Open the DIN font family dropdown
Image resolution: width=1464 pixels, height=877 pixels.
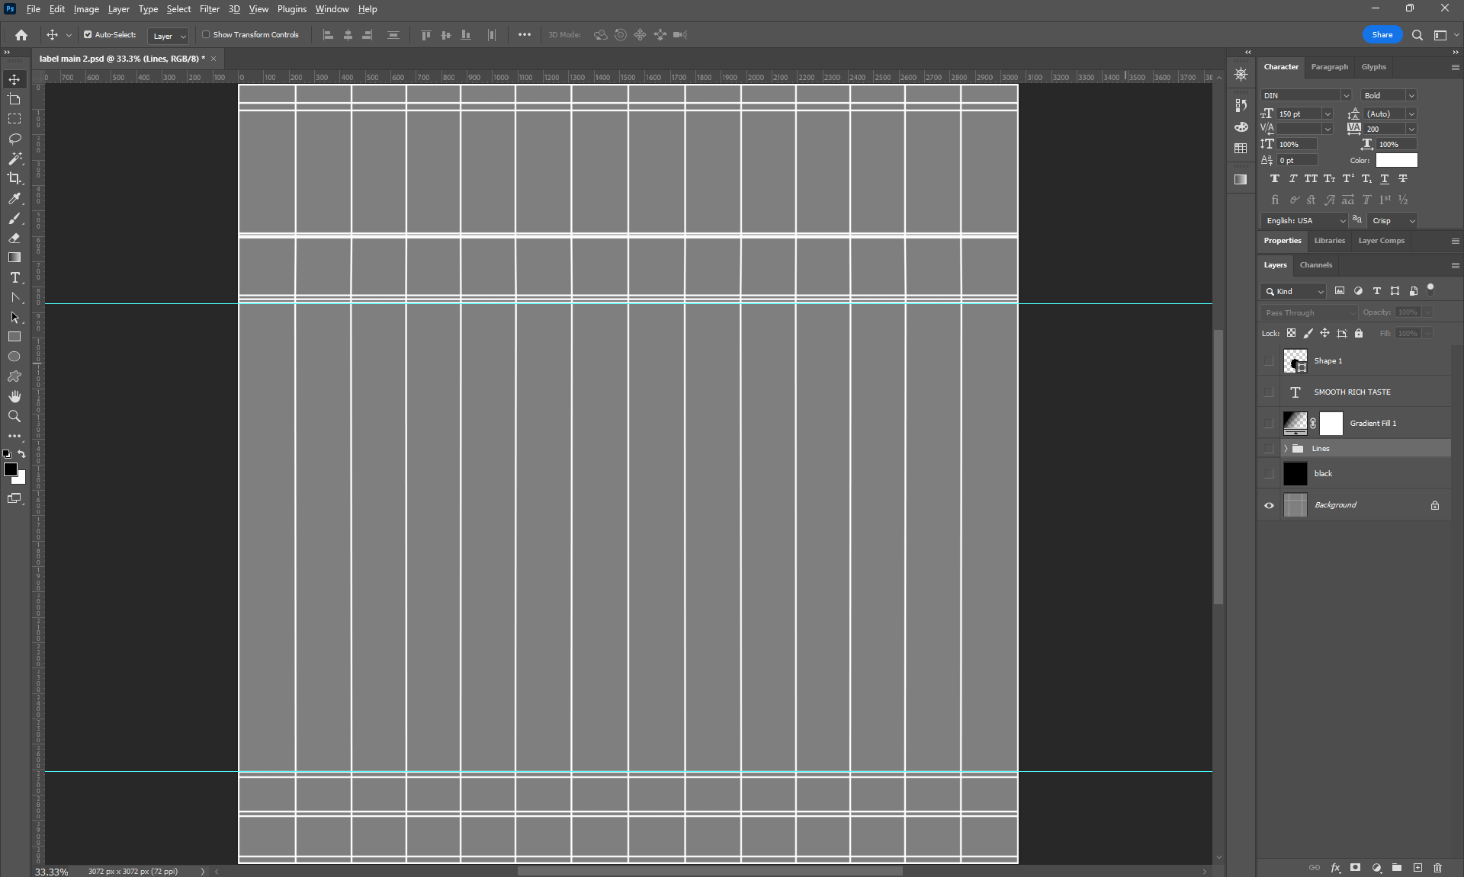click(1346, 96)
